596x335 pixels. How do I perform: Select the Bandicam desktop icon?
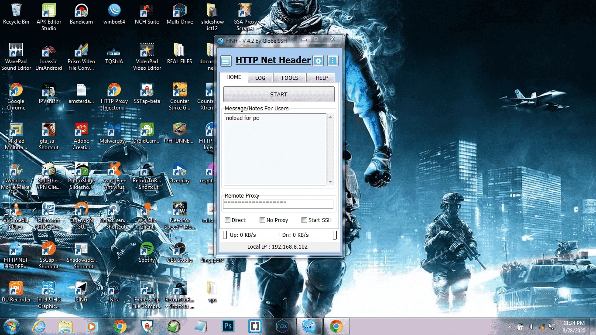click(x=82, y=14)
